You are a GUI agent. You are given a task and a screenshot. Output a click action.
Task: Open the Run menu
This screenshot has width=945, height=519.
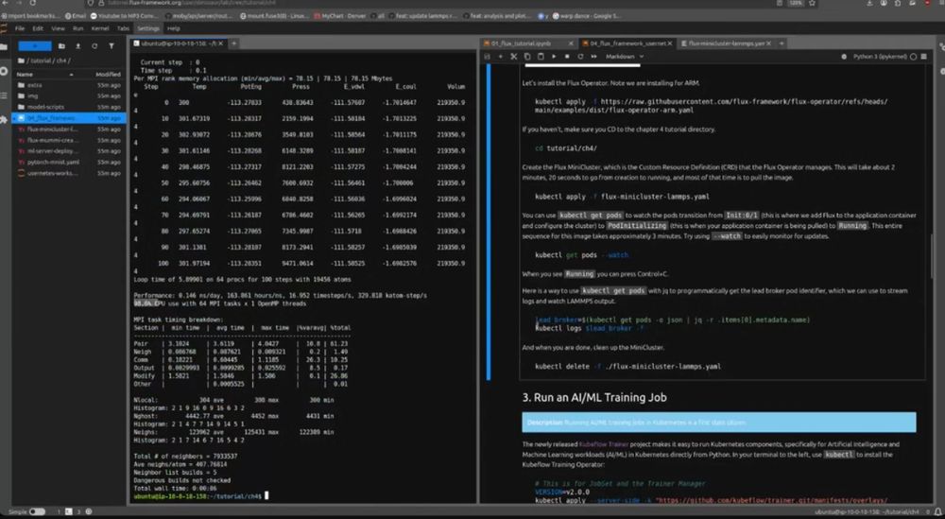click(x=78, y=28)
